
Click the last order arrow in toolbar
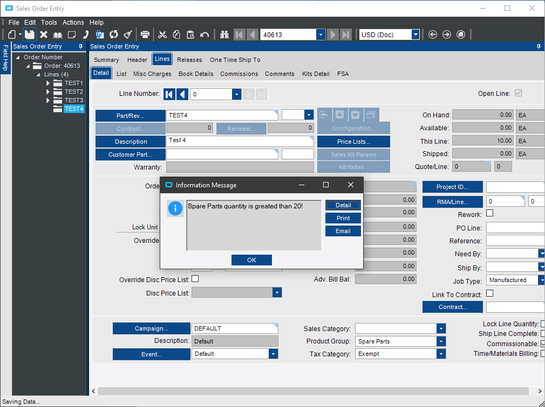click(345, 34)
